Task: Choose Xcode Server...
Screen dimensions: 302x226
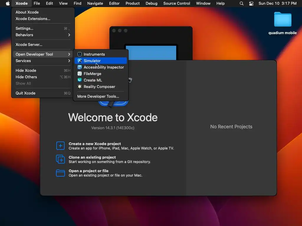Action: [43, 44]
